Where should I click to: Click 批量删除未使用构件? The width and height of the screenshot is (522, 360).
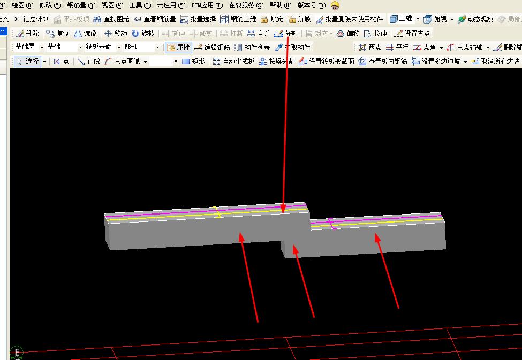click(350, 19)
